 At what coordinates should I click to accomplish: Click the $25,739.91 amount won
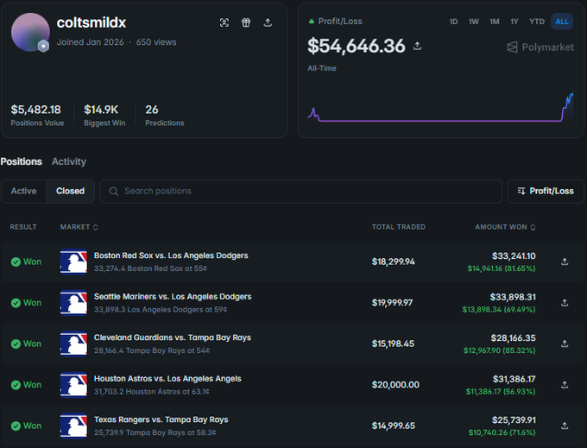pyautogui.click(x=514, y=420)
